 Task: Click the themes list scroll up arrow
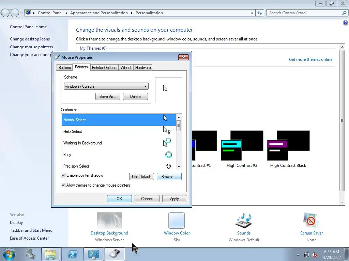click(342, 47)
